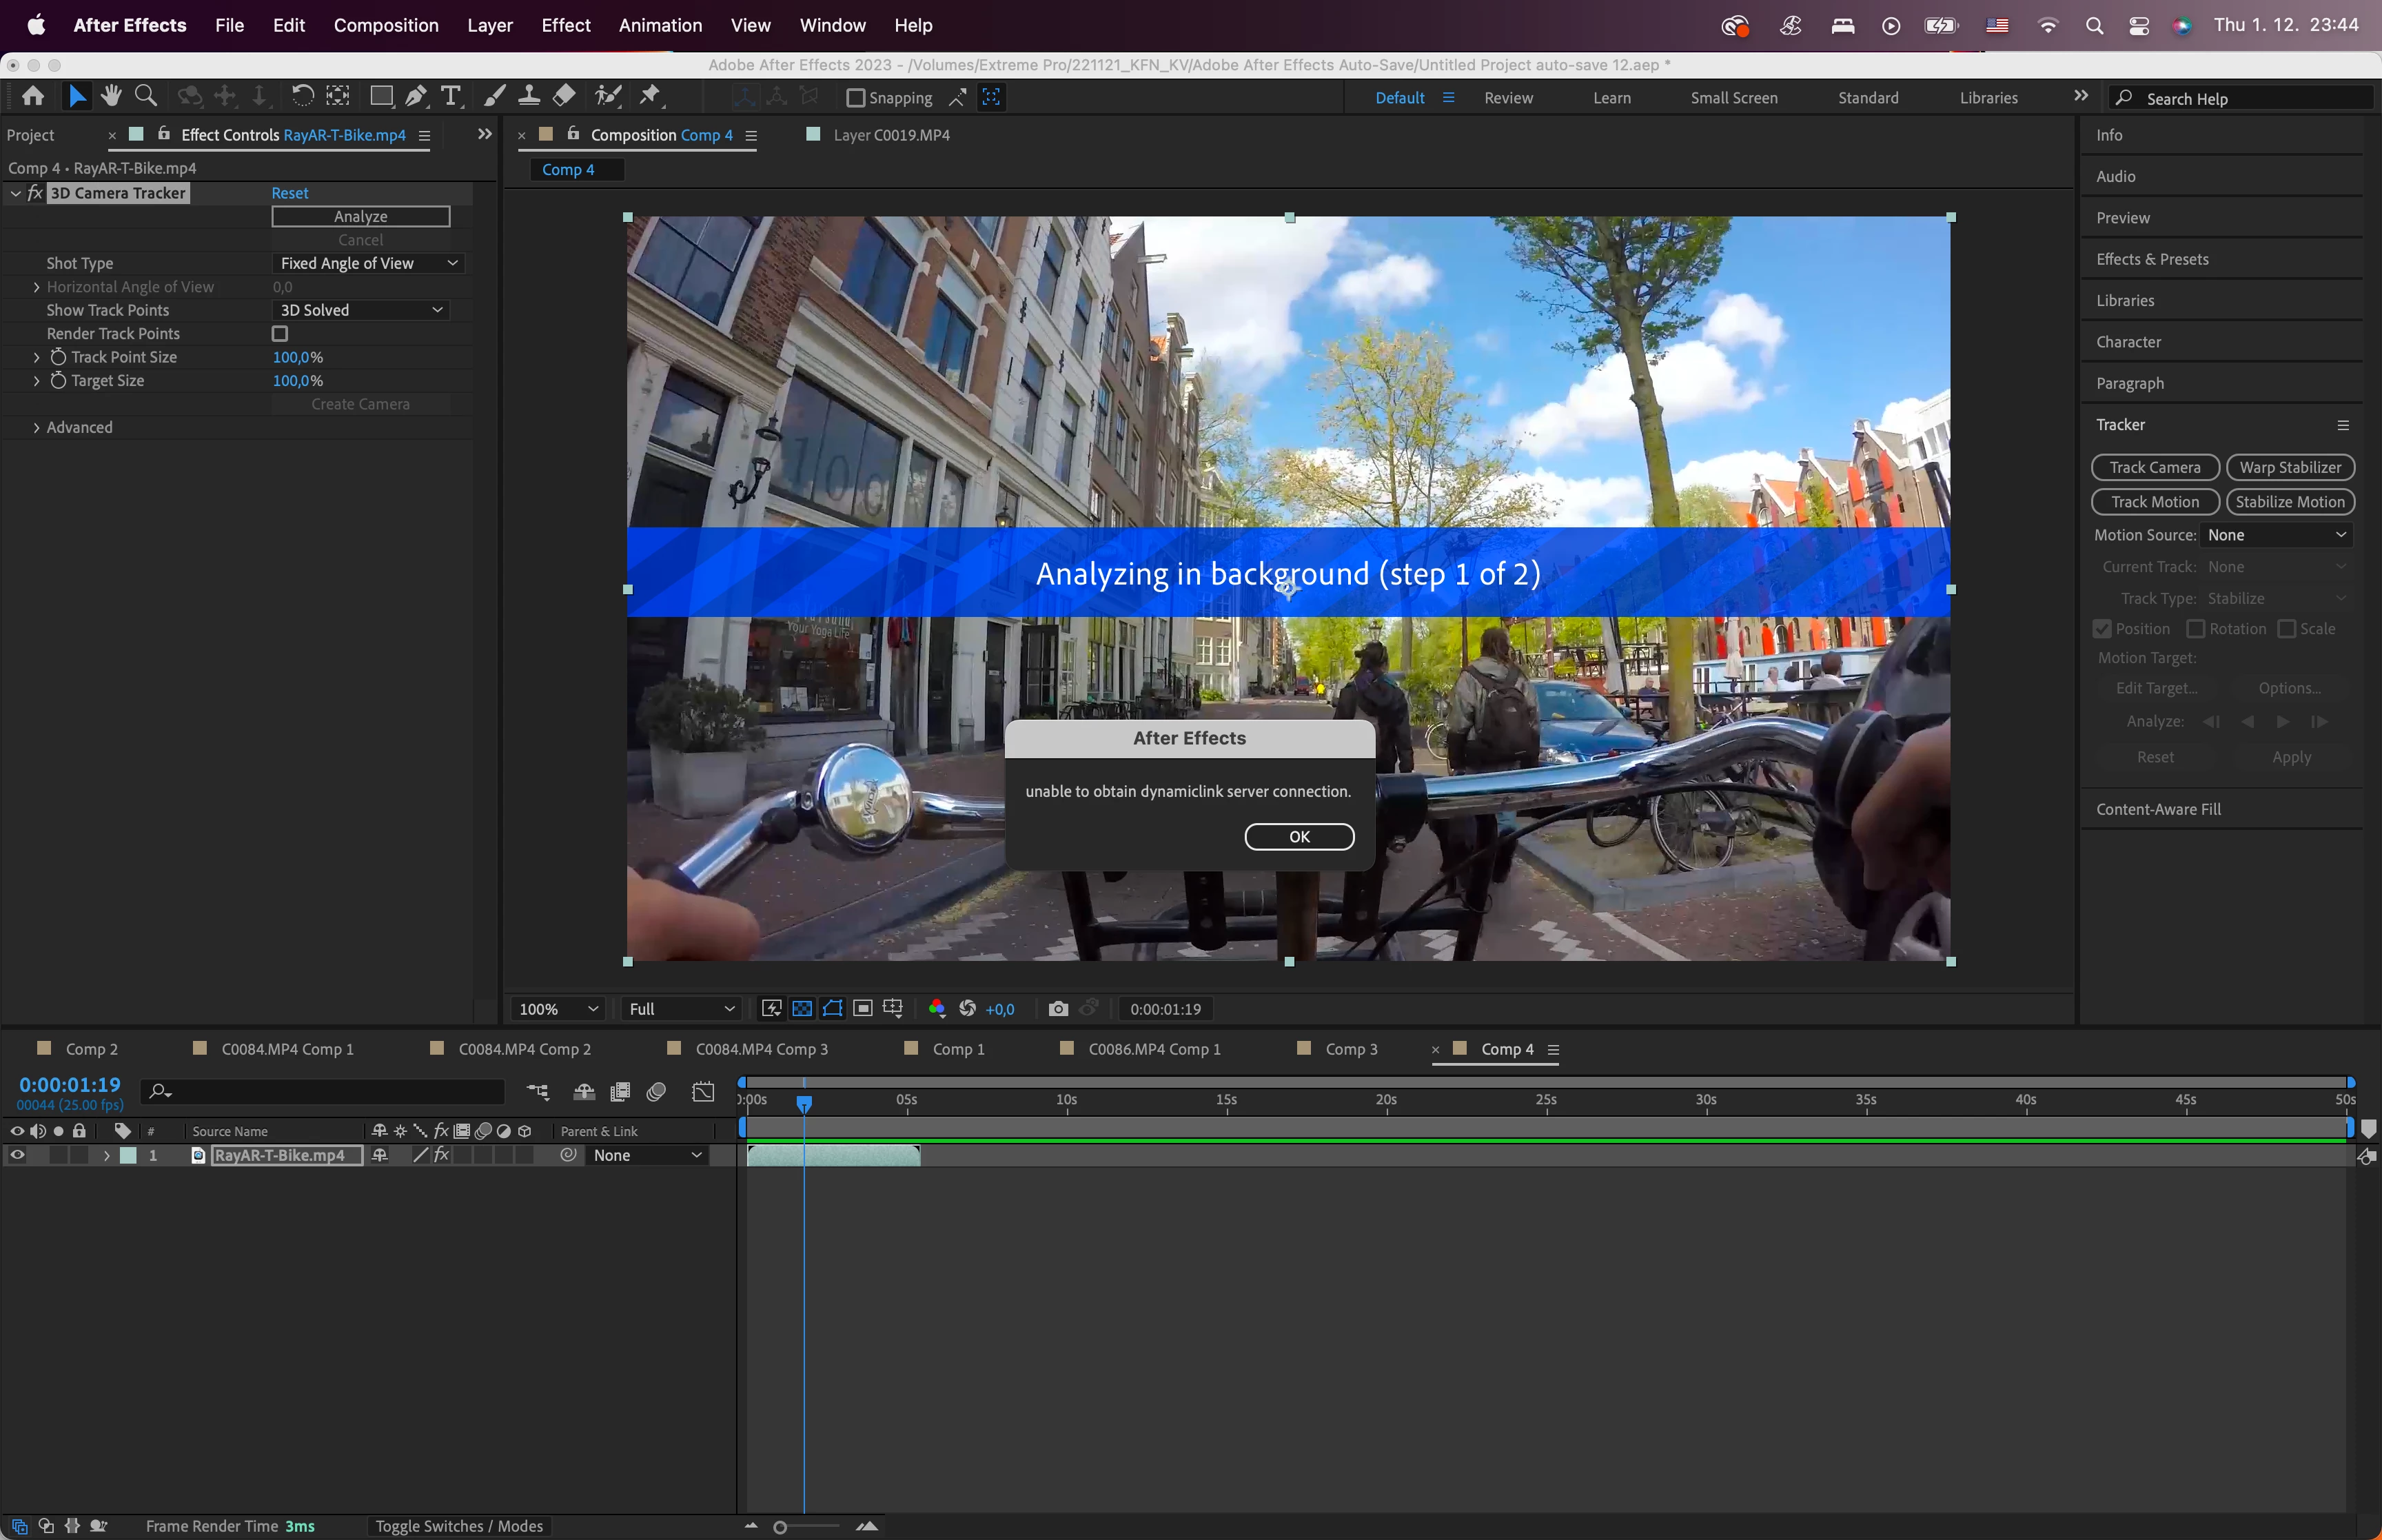Take snapshot with camera icon
This screenshot has width=2382, height=1540.
pos(1057,1009)
